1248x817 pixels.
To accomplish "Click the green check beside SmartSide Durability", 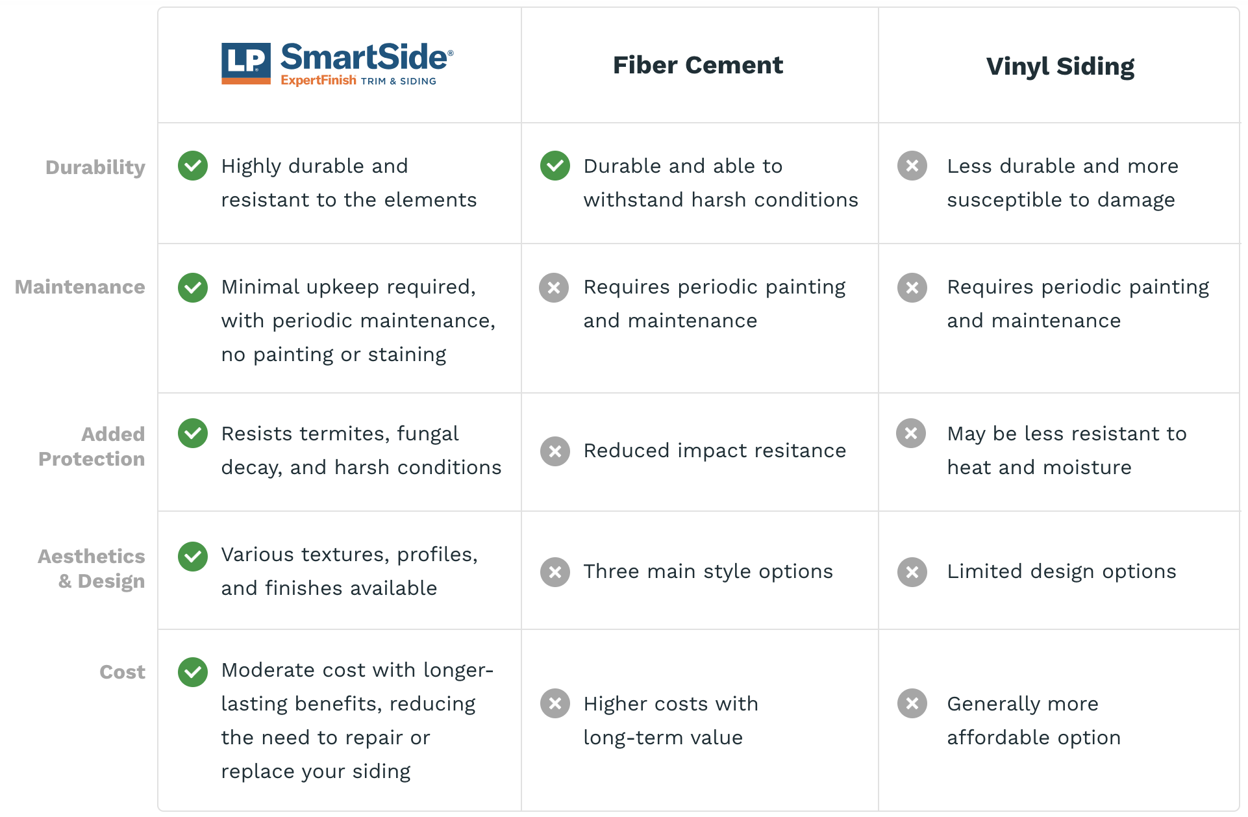I will [x=193, y=166].
